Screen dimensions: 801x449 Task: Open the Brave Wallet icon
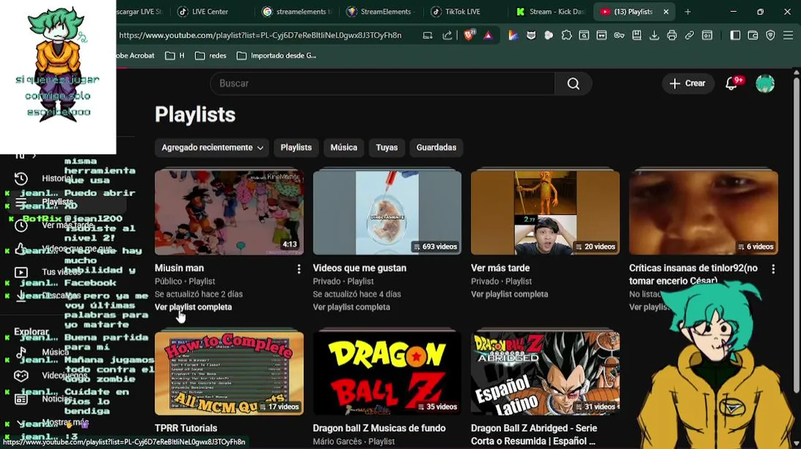[x=753, y=36]
